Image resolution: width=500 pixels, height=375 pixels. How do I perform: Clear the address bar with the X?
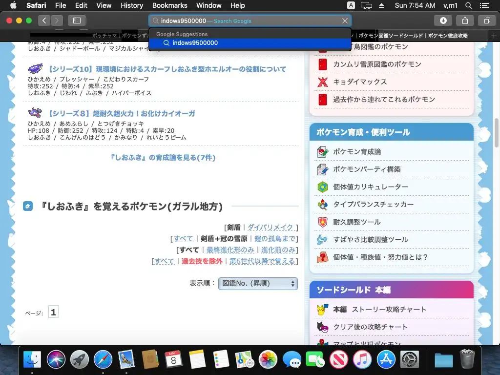coord(345,21)
